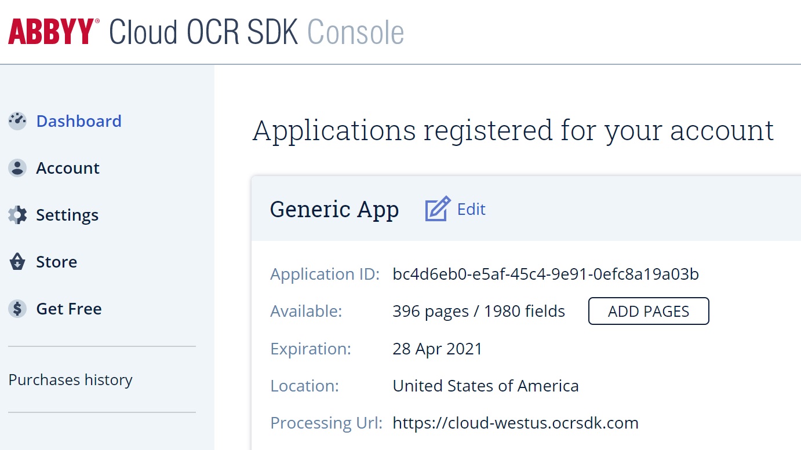Click the red ABBYY logo

click(x=53, y=32)
